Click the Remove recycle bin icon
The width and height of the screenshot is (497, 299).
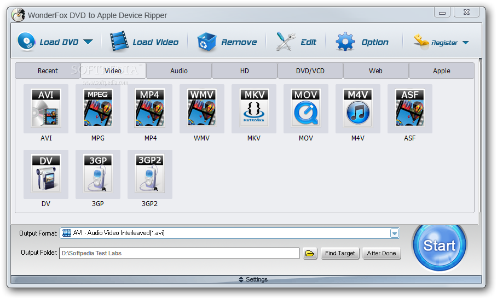[x=206, y=42]
